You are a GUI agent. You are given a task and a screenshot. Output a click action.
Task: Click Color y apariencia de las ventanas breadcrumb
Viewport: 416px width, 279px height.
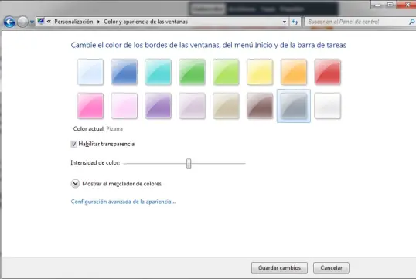(x=145, y=22)
